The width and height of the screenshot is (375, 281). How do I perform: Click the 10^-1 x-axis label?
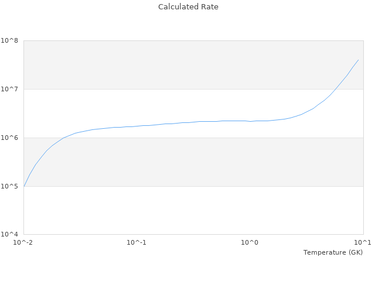137,242
